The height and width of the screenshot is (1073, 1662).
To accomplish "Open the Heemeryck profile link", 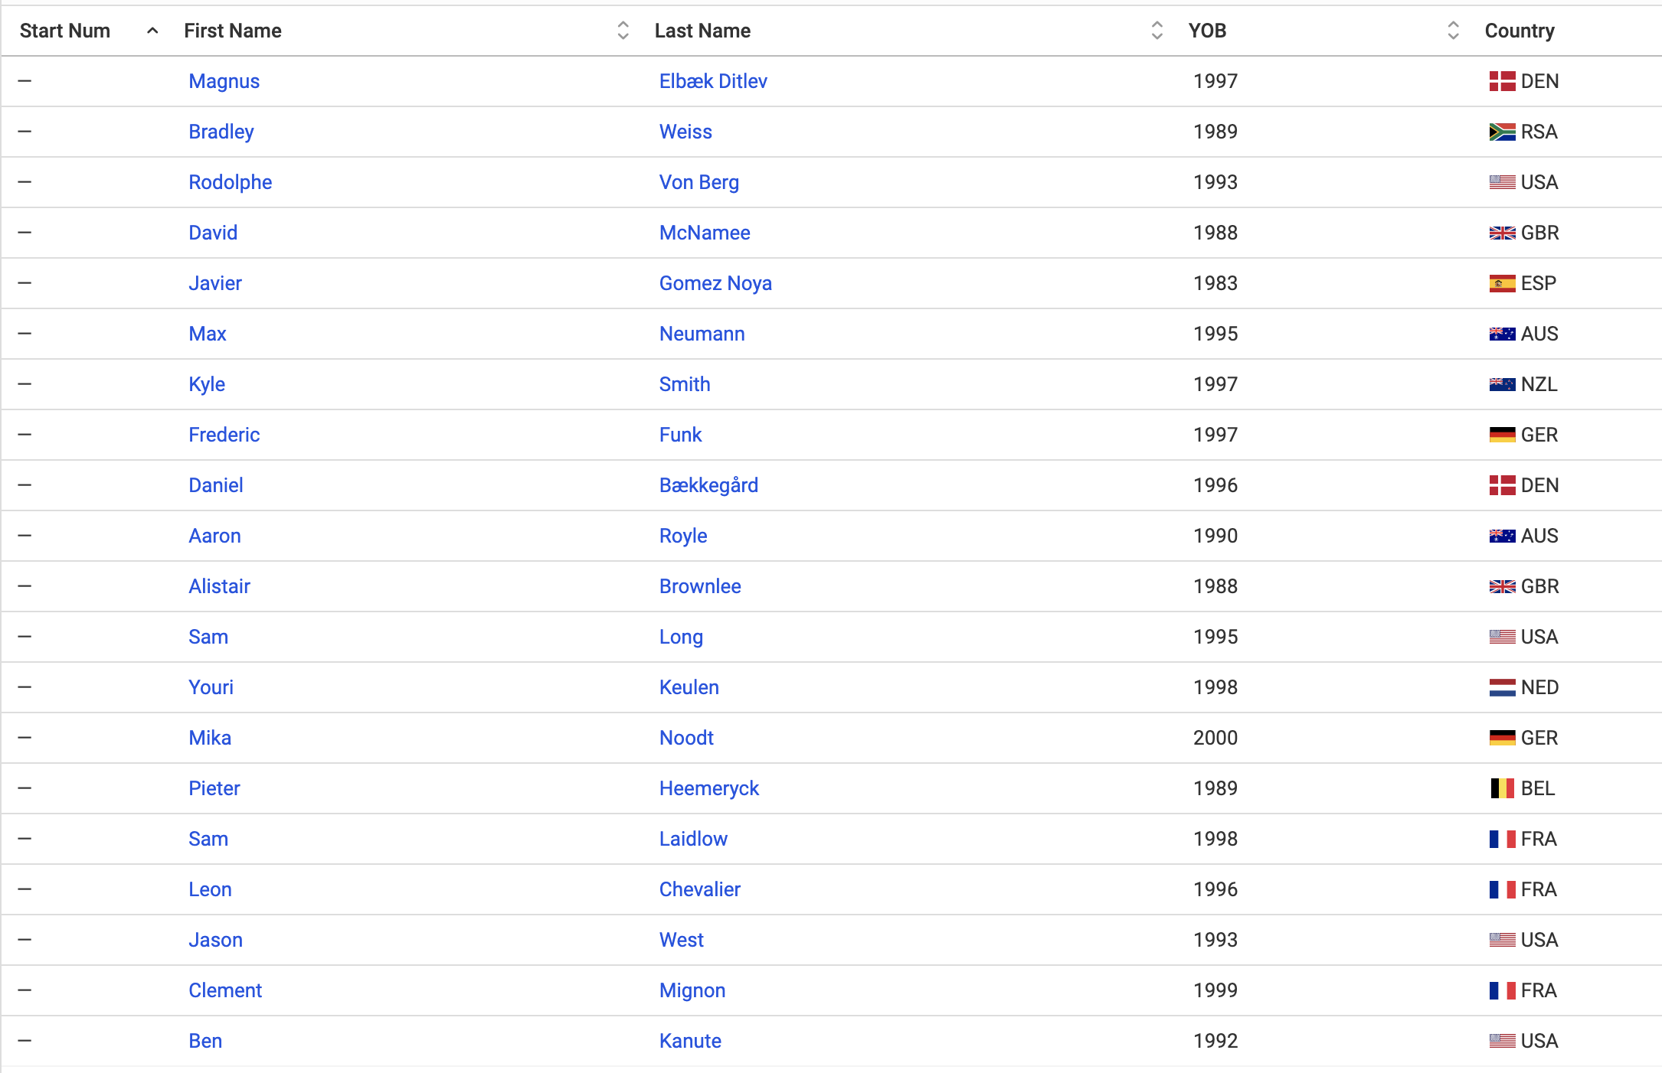I will (708, 788).
